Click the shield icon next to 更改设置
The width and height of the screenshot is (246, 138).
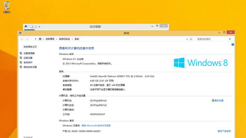[213, 100]
